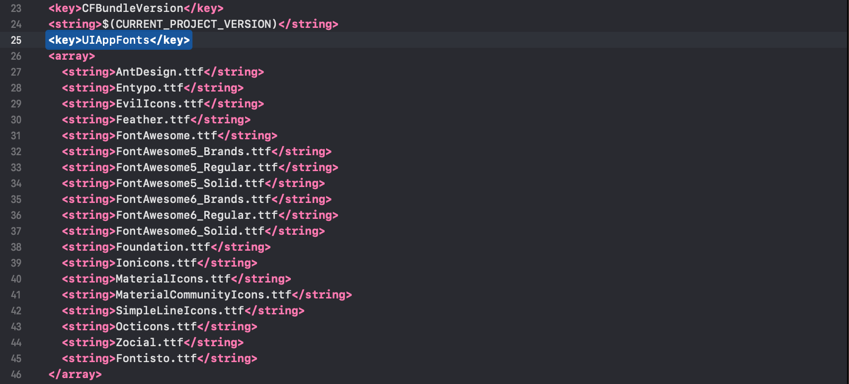Click the FontAwesome6_Regular.ttf entry
The width and height of the screenshot is (849, 384).
tap(200, 215)
